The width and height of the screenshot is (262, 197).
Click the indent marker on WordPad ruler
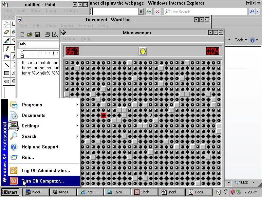click(22, 54)
